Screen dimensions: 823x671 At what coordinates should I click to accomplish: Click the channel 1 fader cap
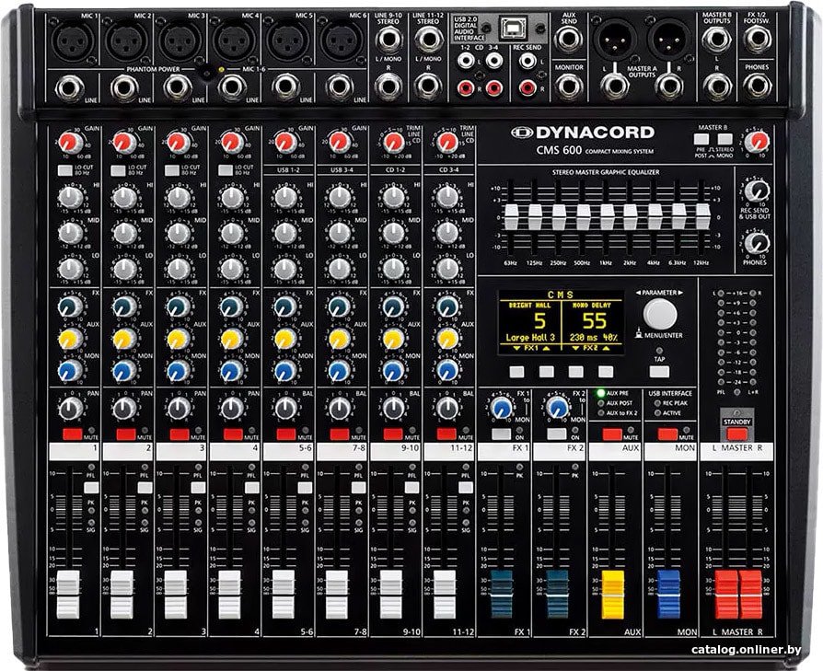(x=68, y=594)
